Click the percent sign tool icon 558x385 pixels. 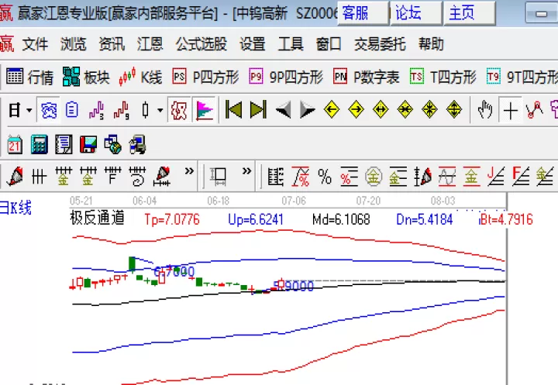click(x=325, y=177)
